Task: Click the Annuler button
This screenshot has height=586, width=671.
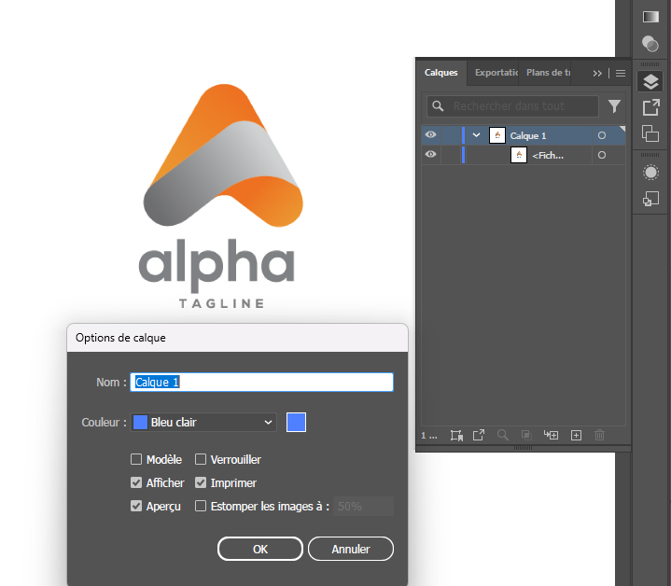Action: [x=351, y=549]
